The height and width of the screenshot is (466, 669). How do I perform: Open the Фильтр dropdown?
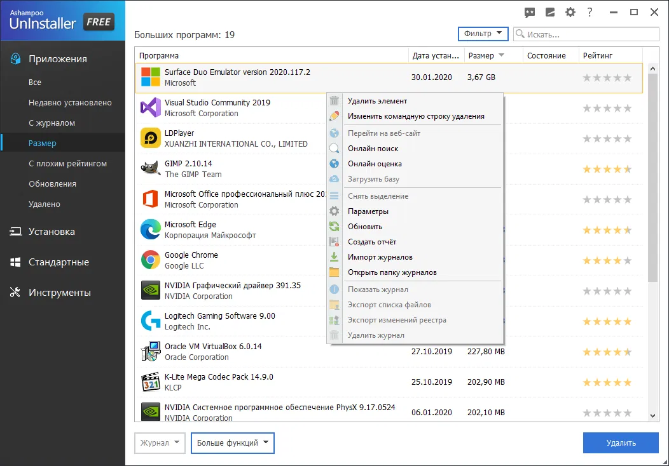click(x=483, y=34)
